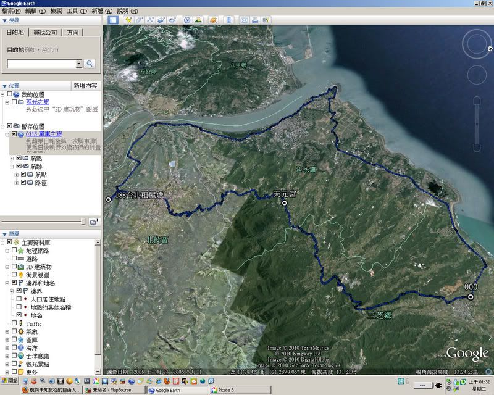Expand the 氣象 (Weather) layer tree node
Screen dimensions: 494x395
click(x=7, y=331)
